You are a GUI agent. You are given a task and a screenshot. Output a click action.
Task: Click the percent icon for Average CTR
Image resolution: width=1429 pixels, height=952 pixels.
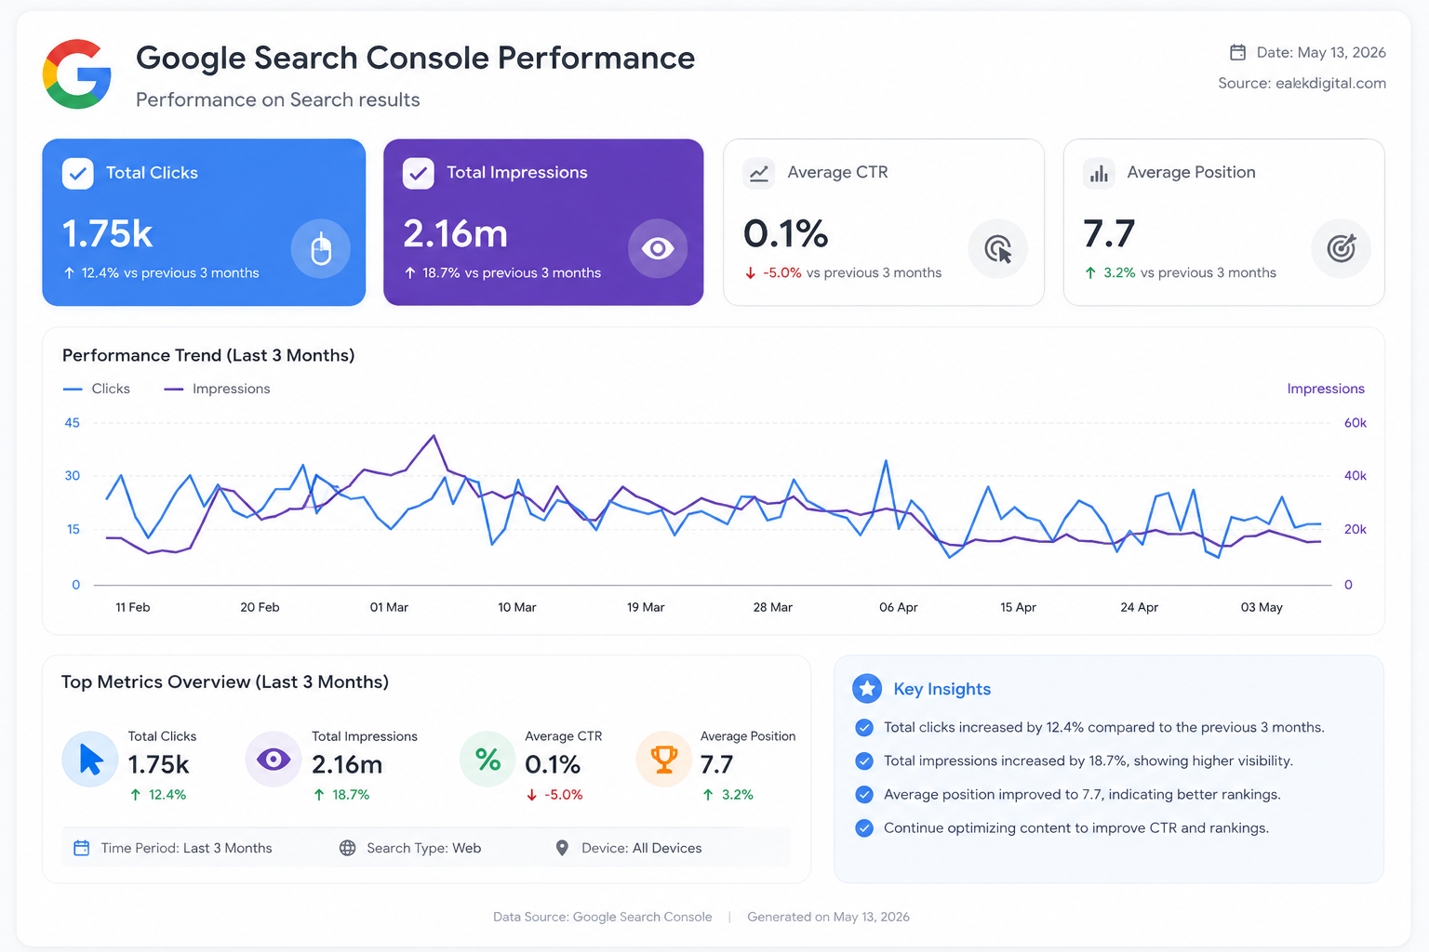point(487,760)
